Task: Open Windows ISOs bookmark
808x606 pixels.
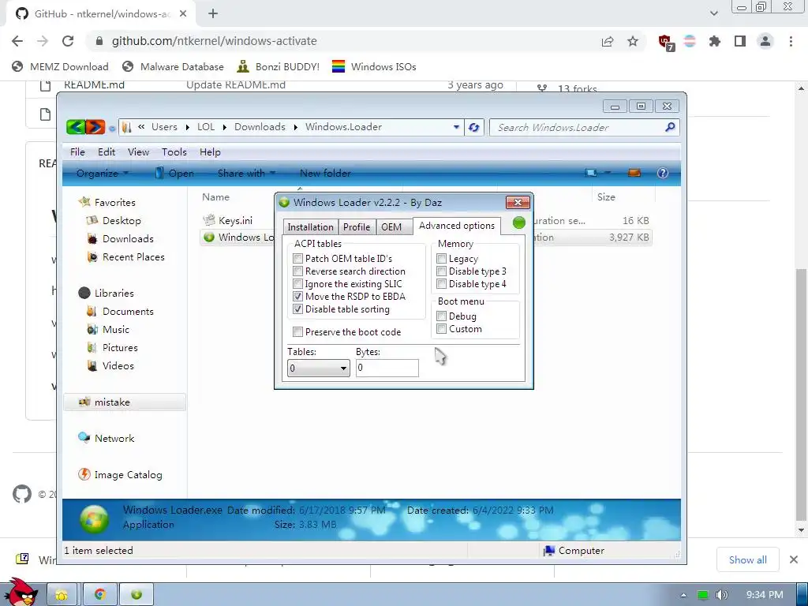Action: 374,66
